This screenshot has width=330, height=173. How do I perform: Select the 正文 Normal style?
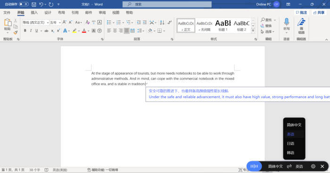[x=186, y=25]
